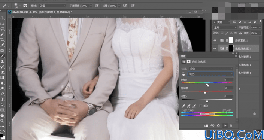Open the flow percentage dropdown arrow

[119, 6]
